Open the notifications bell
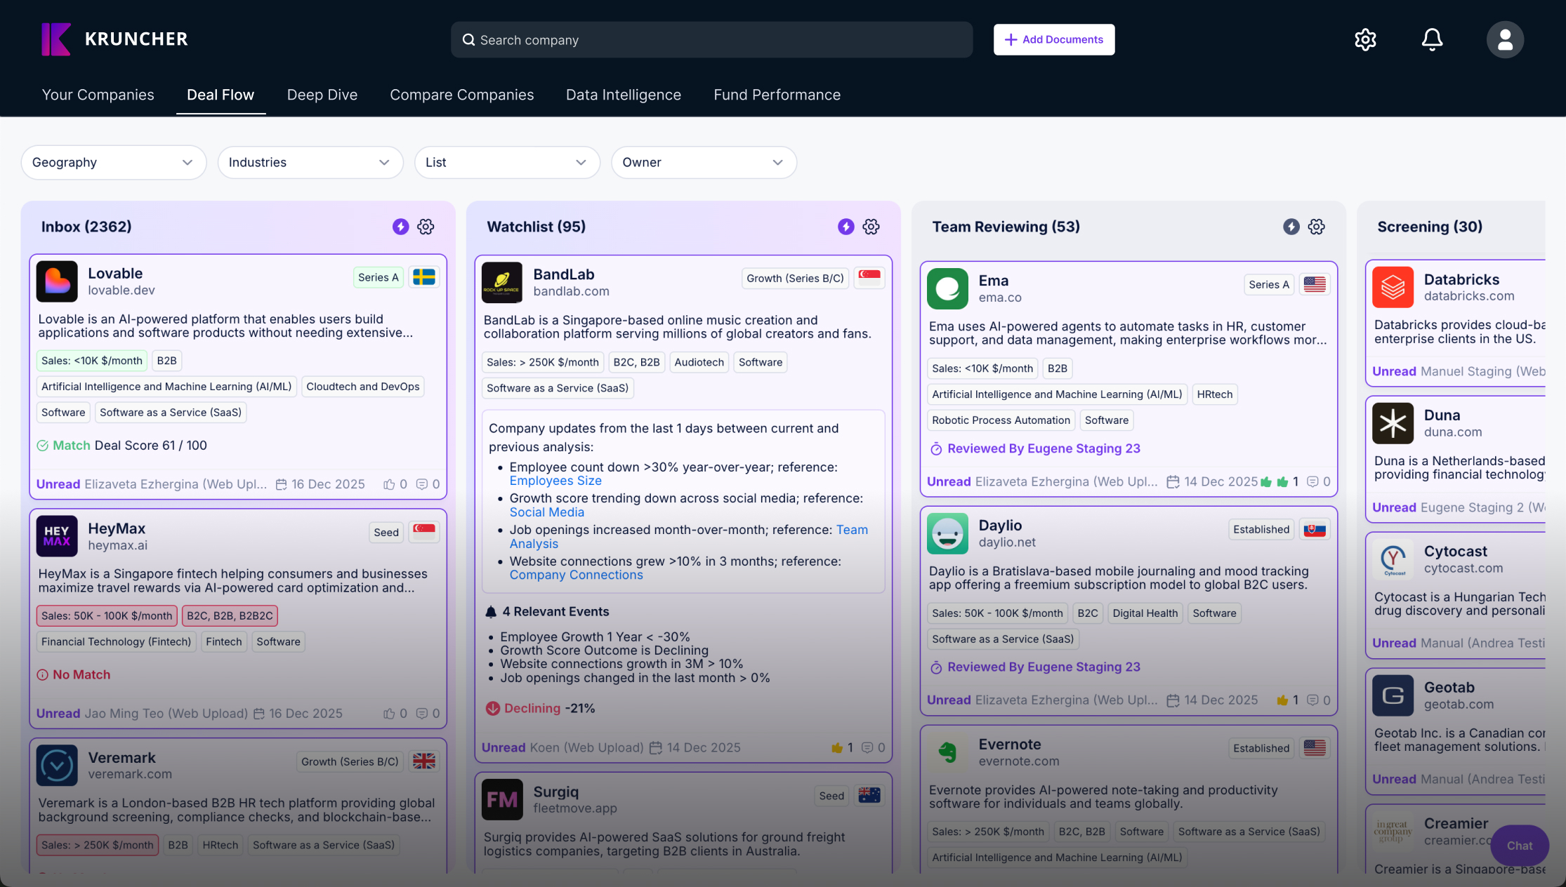The width and height of the screenshot is (1566, 887). (x=1432, y=39)
